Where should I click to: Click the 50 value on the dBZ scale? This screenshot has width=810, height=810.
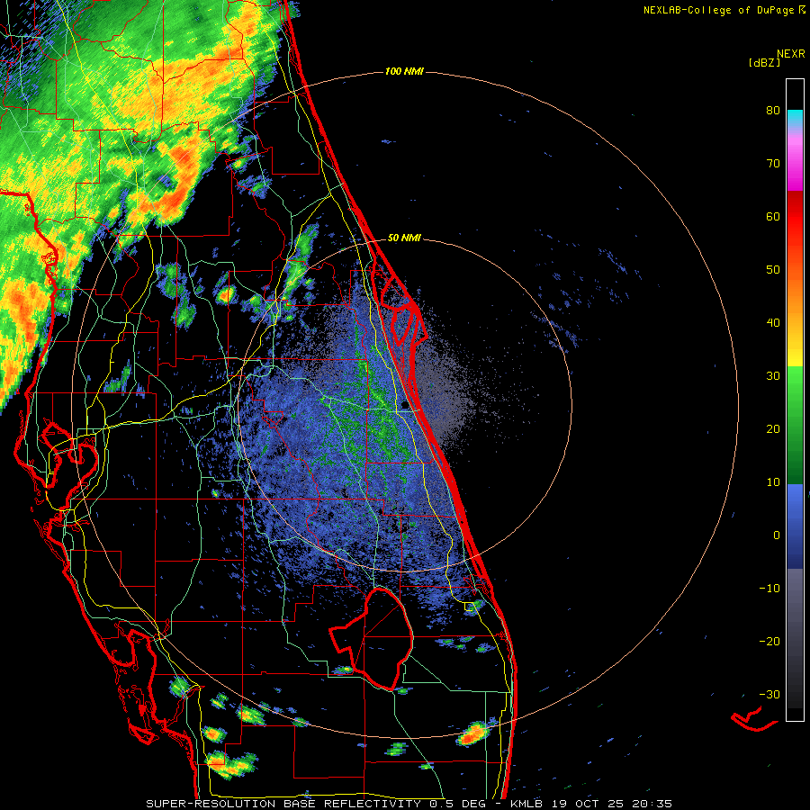(x=773, y=270)
